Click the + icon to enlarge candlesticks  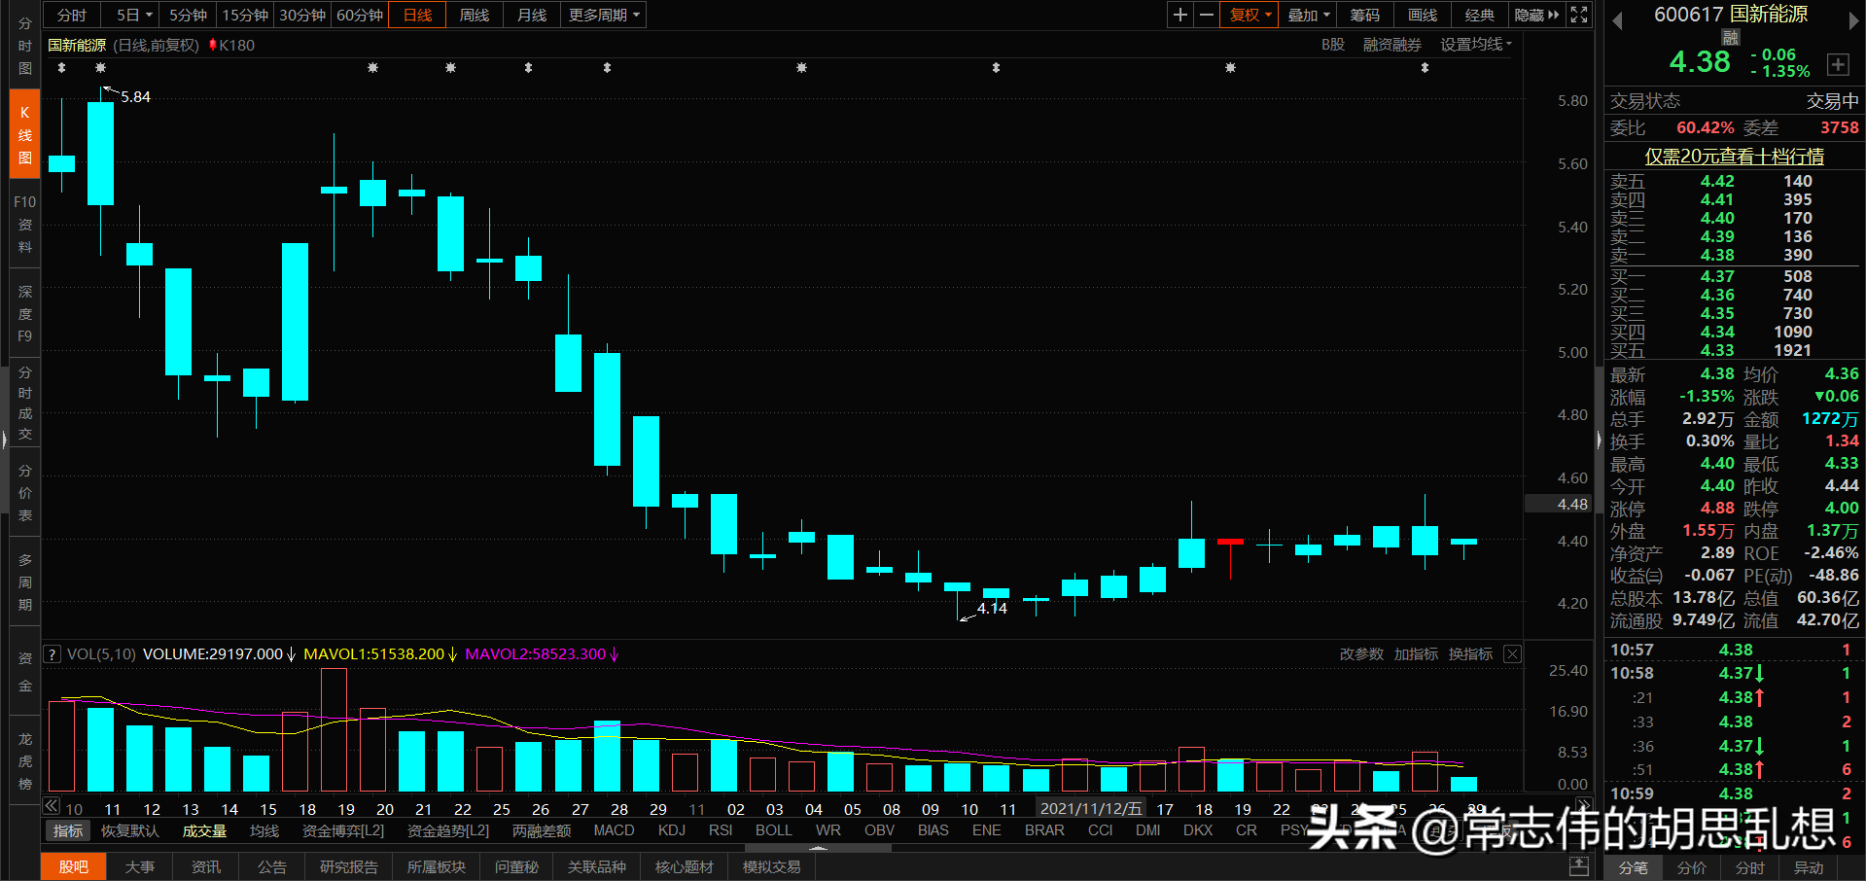1179,15
